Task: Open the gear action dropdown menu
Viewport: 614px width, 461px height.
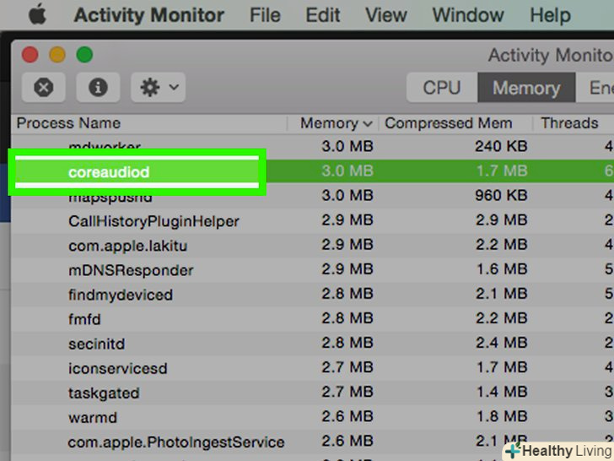Action: (x=158, y=87)
